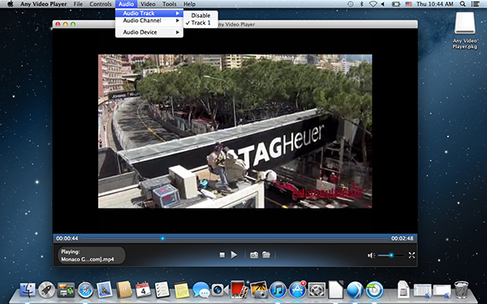Click the Play button in the player controls
Image resolution: width=487 pixels, height=304 pixels.
click(x=234, y=255)
